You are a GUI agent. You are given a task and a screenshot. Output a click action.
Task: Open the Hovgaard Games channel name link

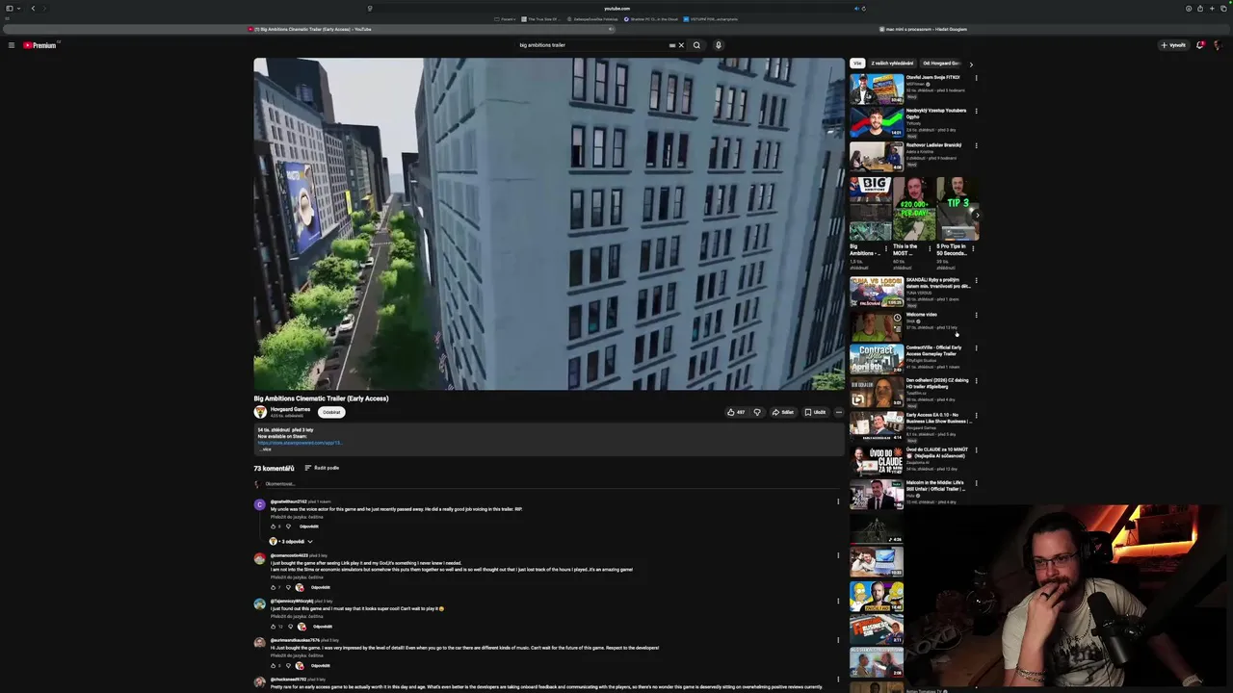pos(290,409)
